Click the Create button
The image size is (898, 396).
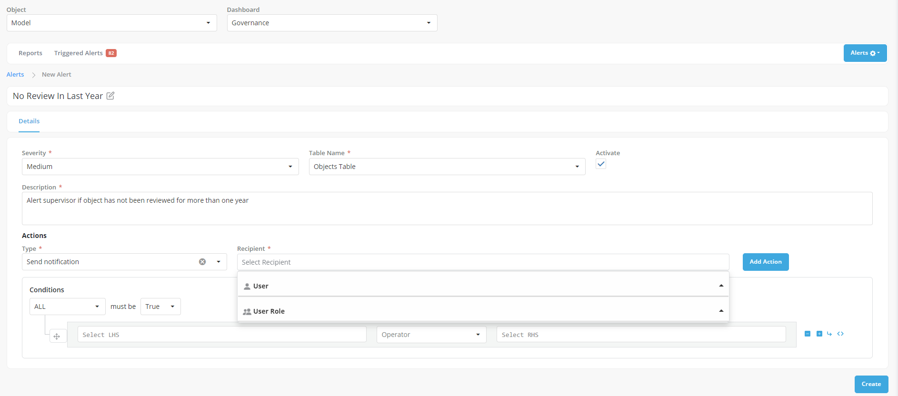tap(871, 384)
